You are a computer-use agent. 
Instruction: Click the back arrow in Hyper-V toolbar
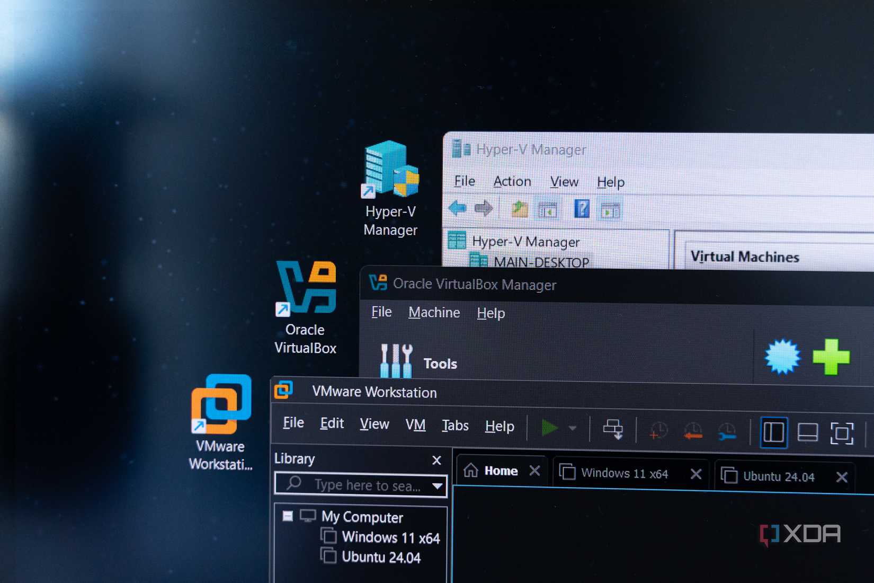tap(457, 208)
